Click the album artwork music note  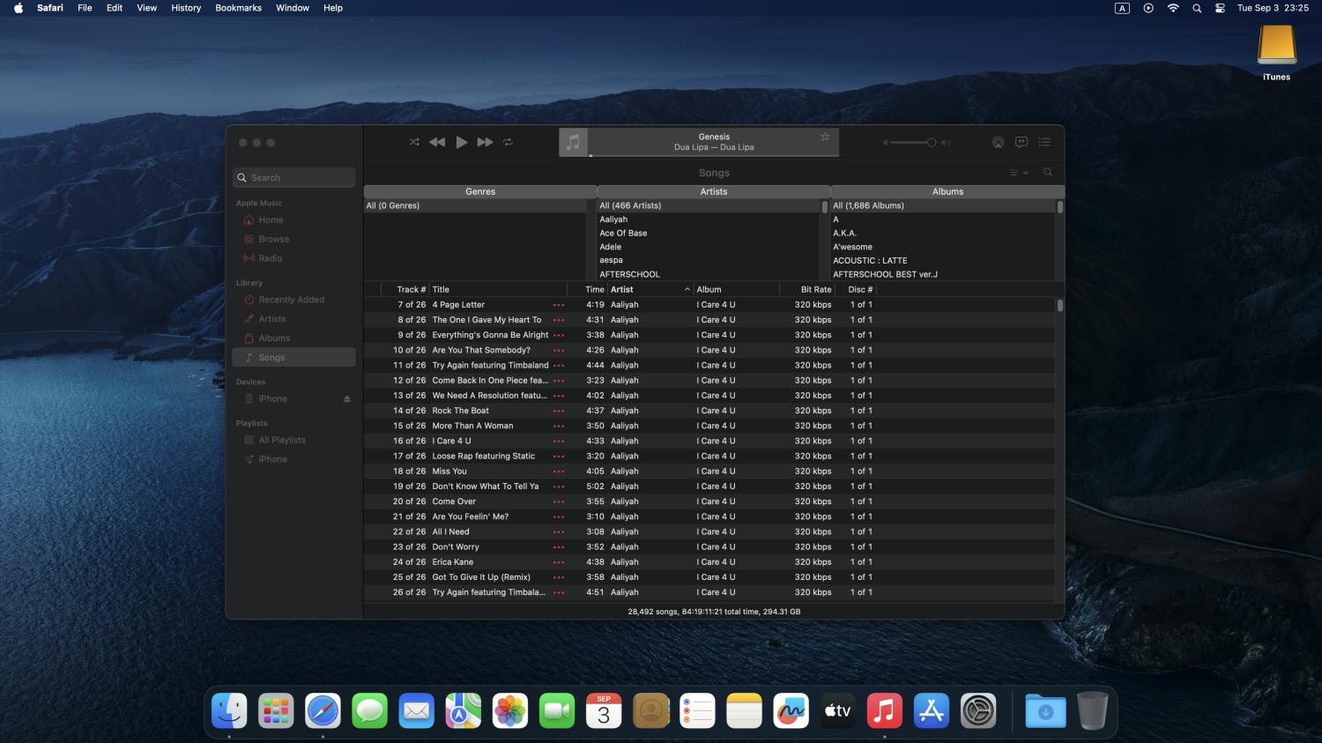[x=574, y=142]
